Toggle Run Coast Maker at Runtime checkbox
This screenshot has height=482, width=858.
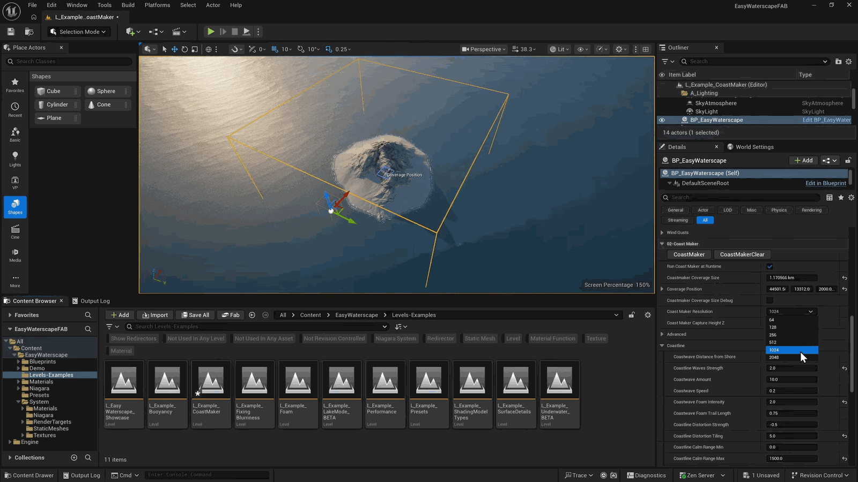click(x=770, y=267)
